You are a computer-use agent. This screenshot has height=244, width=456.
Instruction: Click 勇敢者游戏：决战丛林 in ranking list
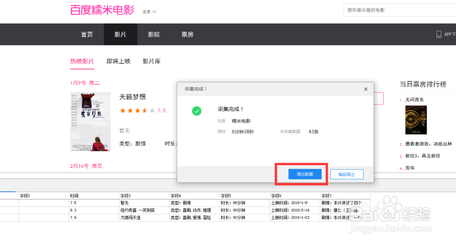click(429, 144)
